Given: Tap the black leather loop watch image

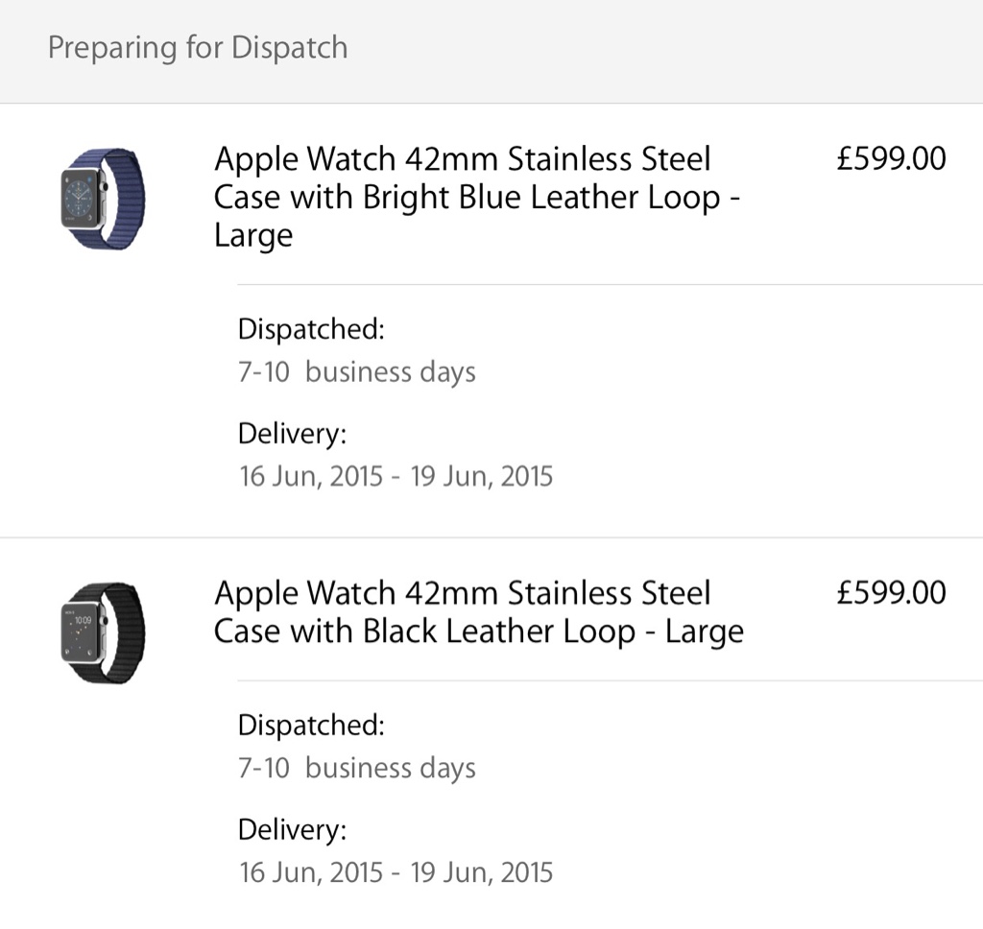Looking at the screenshot, I should [102, 633].
